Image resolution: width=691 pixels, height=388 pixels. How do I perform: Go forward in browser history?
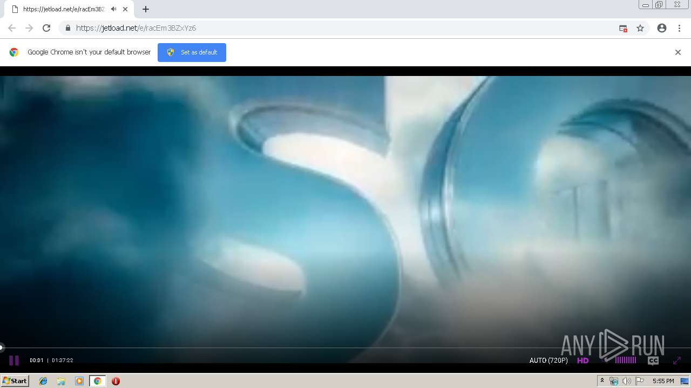[x=29, y=28]
